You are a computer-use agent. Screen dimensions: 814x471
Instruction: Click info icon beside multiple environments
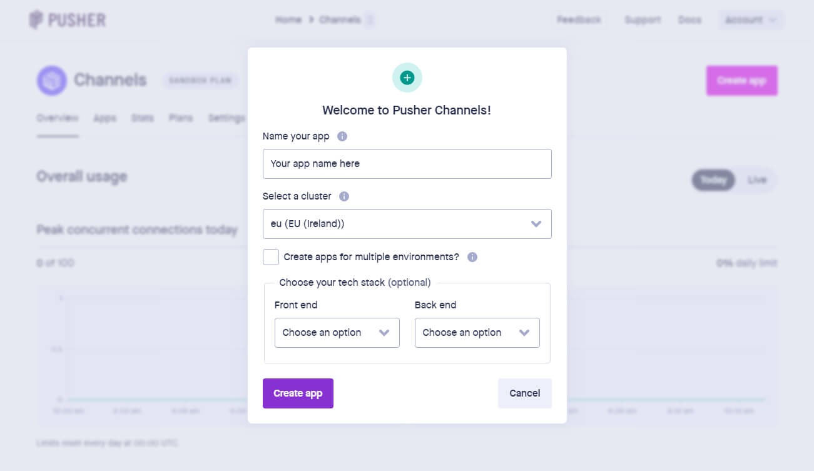472,257
